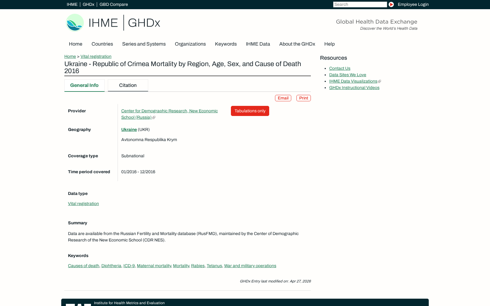Screen dimensions: 490x306
Task: Open the Tetanus keyword link
Action: pyautogui.click(x=214, y=266)
